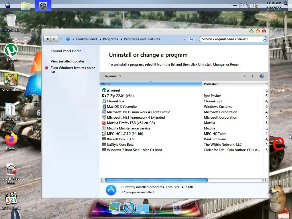The width and height of the screenshot is (292, 219).
Task: Click the left horizontal scrollbar arrow
Action: coord(102,180)
